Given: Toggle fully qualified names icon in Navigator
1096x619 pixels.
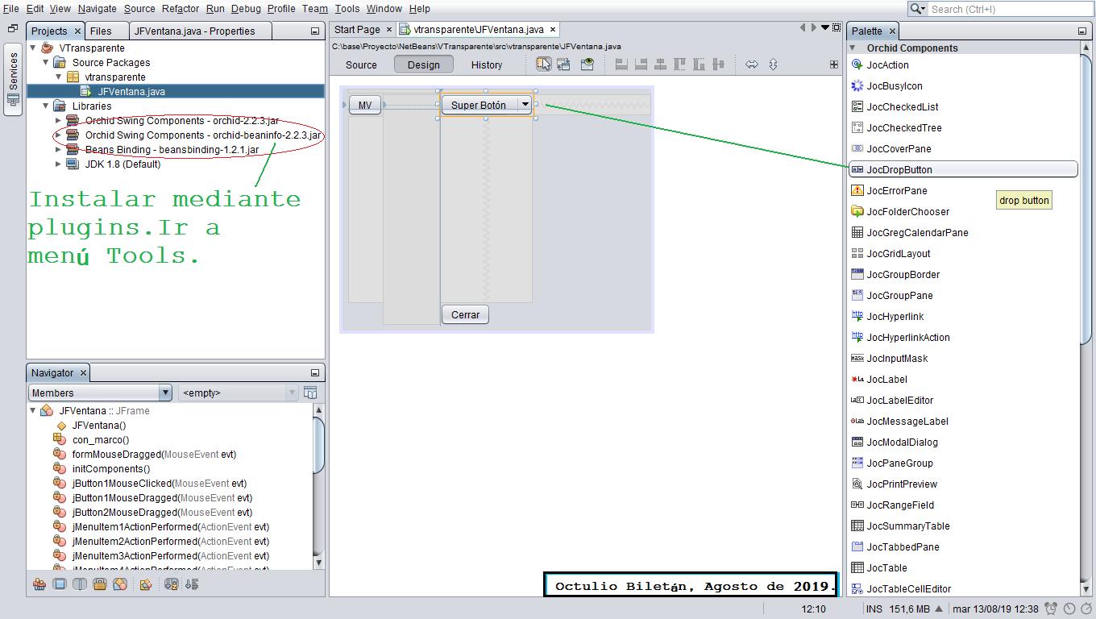Looking at the screenshot, I should click(x=146, y=584).
